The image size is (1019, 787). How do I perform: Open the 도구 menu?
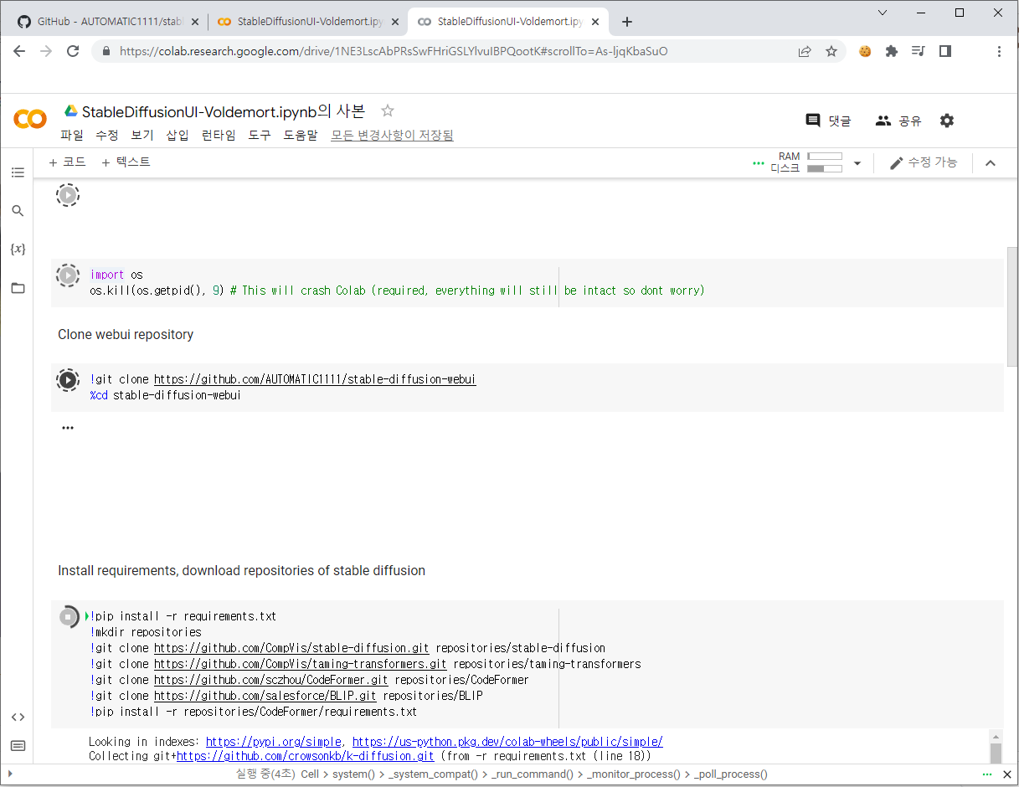[260, 135]
